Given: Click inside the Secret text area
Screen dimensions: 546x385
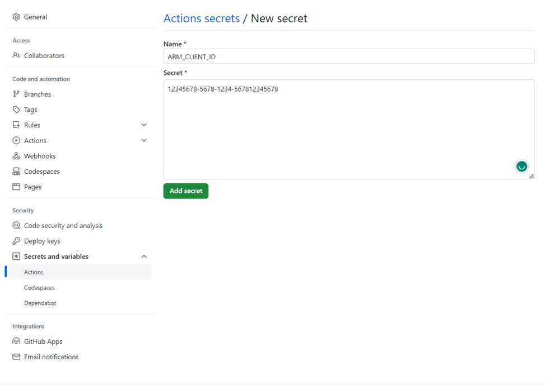Looking at the screenshot, I should tap(349, 129).
